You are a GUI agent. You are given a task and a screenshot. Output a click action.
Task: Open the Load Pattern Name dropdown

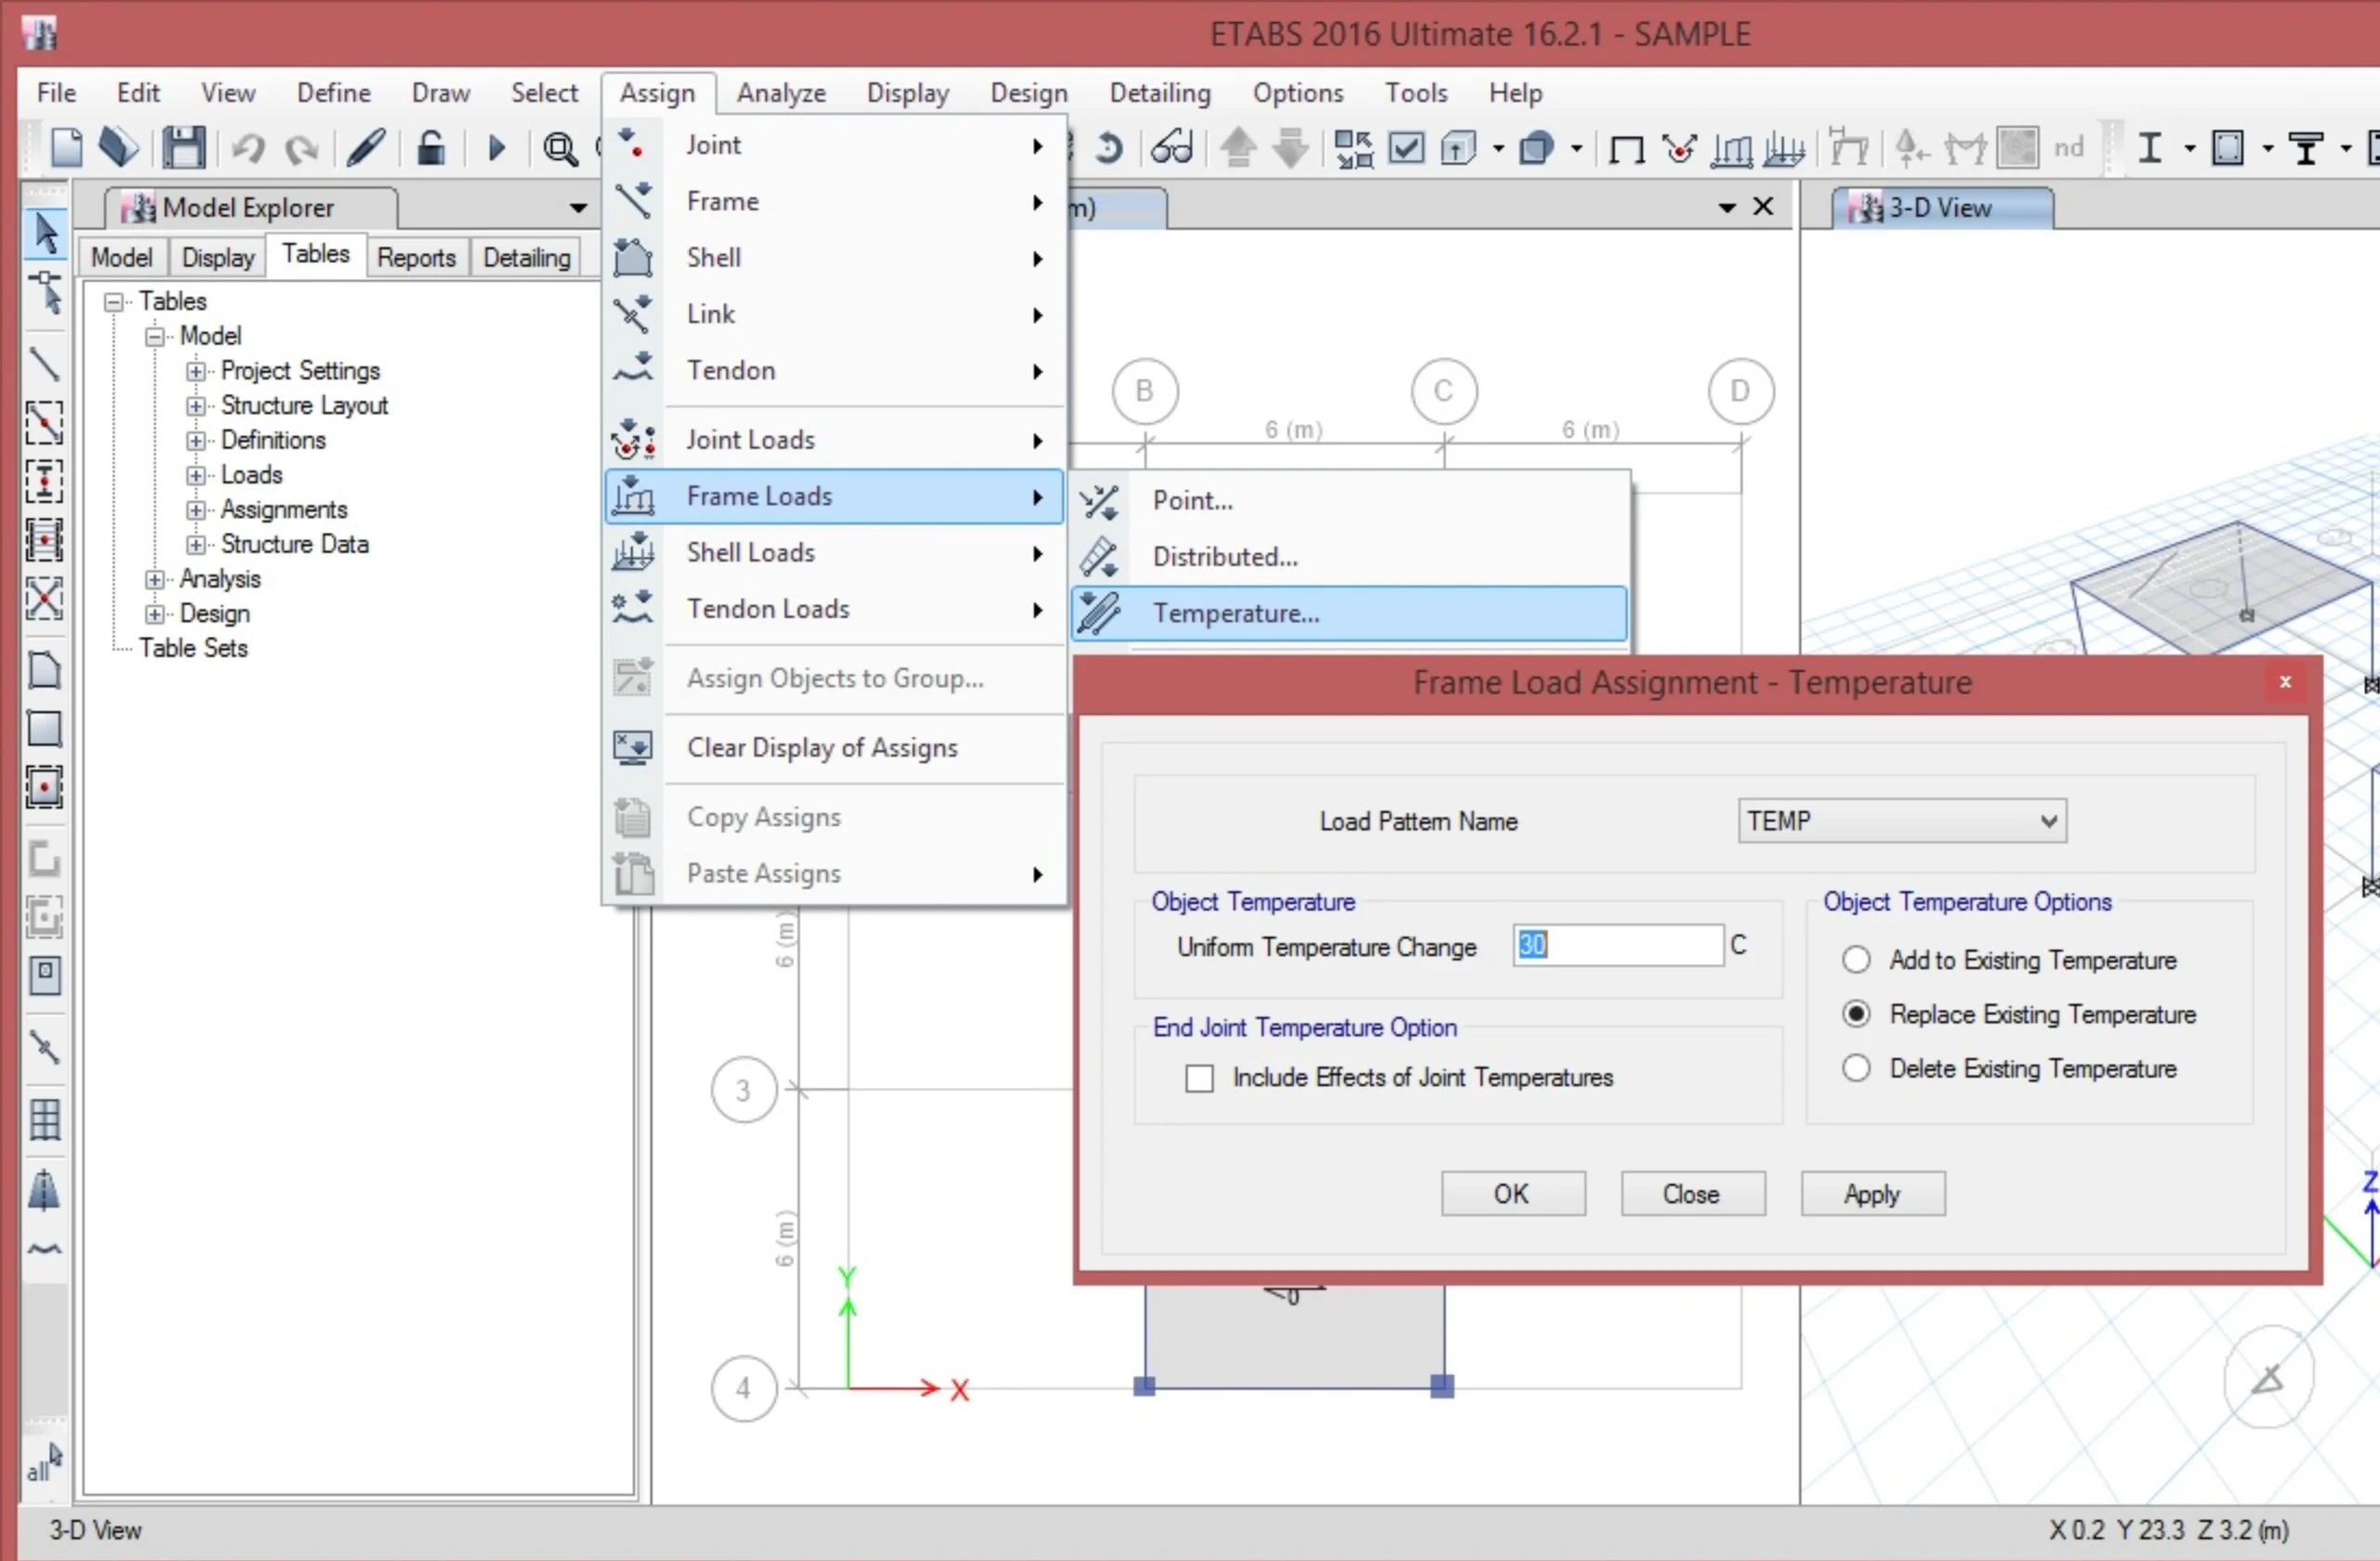2048,821
